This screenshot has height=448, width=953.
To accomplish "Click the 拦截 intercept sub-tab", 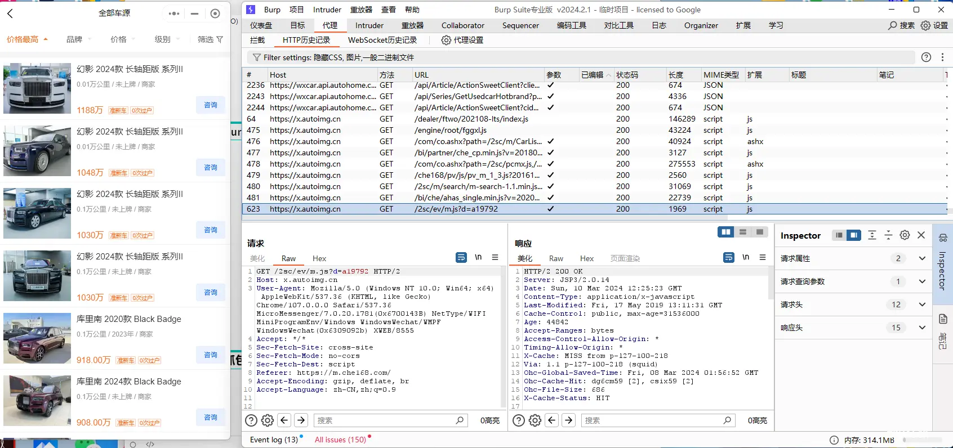I will [257, 40].
